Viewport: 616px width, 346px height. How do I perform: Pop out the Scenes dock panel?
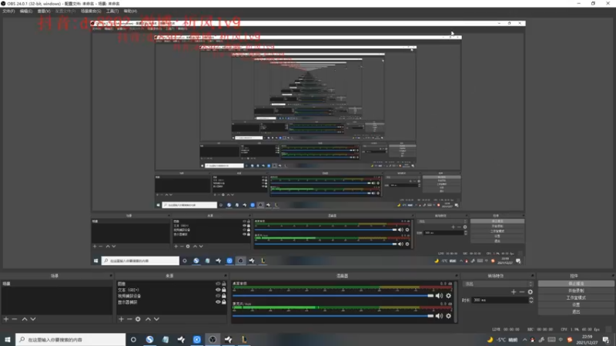(x=111, y=276)
